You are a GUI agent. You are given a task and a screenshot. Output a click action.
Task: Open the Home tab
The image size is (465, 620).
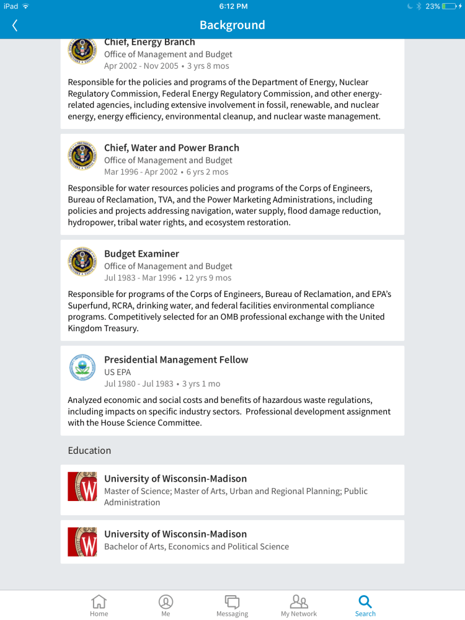pyautogui.click(x=99, y=605)
